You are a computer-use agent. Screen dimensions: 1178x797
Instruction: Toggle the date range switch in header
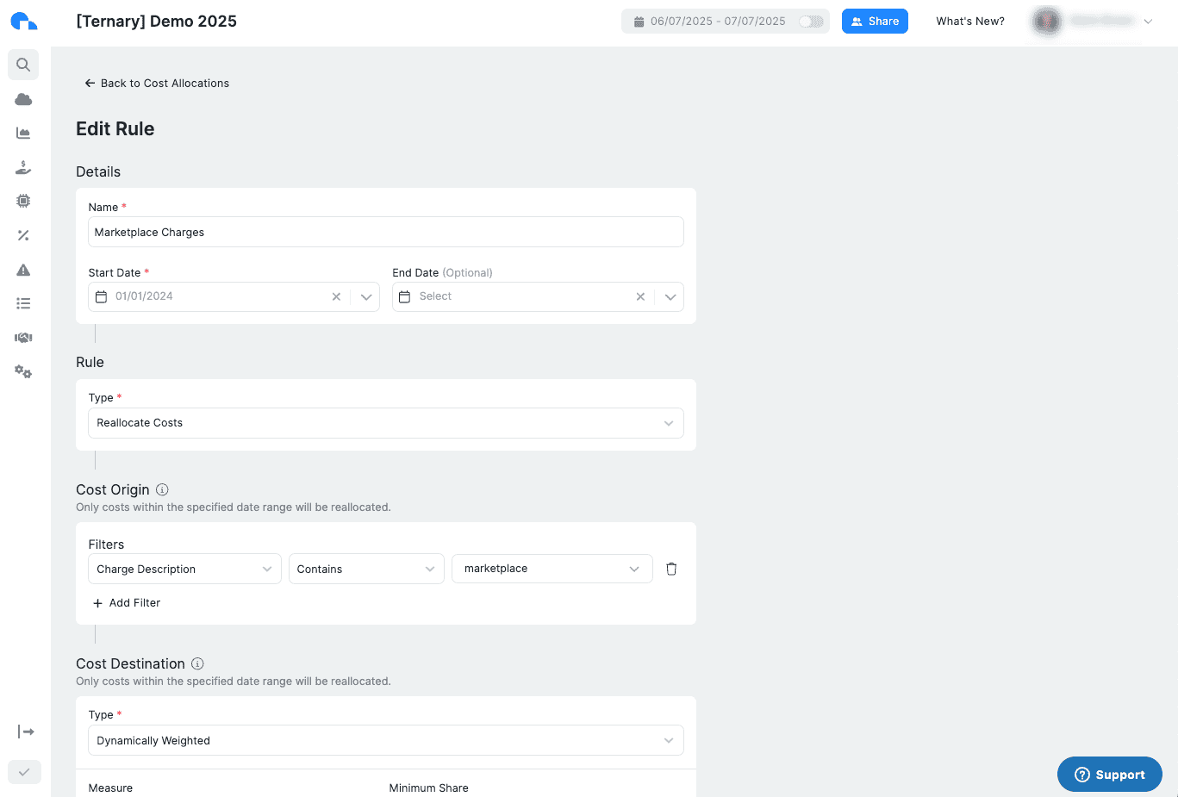[811, 22]
